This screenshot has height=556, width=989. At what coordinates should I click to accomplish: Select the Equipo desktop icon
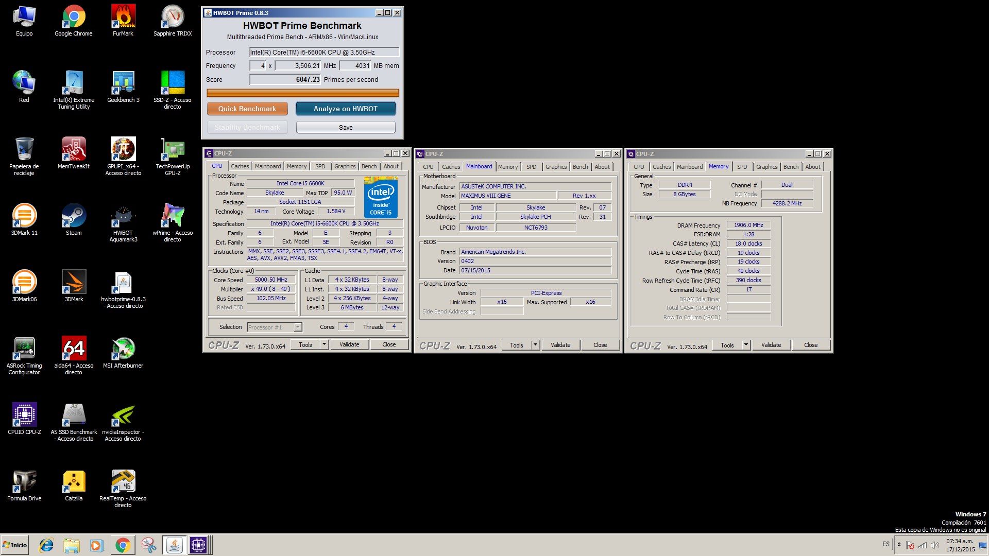click(24, 21)
